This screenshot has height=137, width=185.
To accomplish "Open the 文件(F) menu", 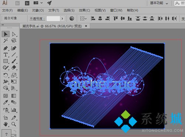I will tap(7, 10).
